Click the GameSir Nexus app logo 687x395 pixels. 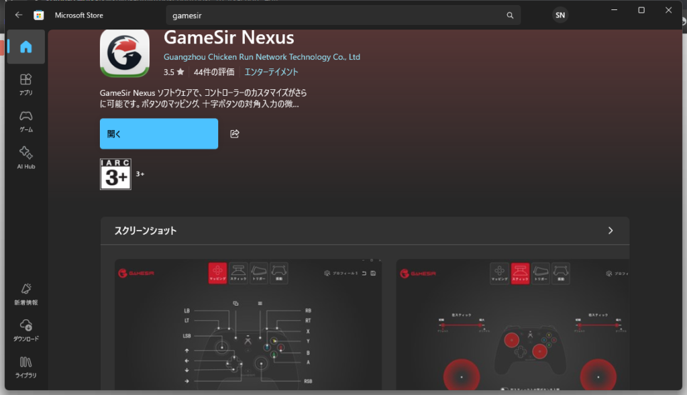point(125,53)
